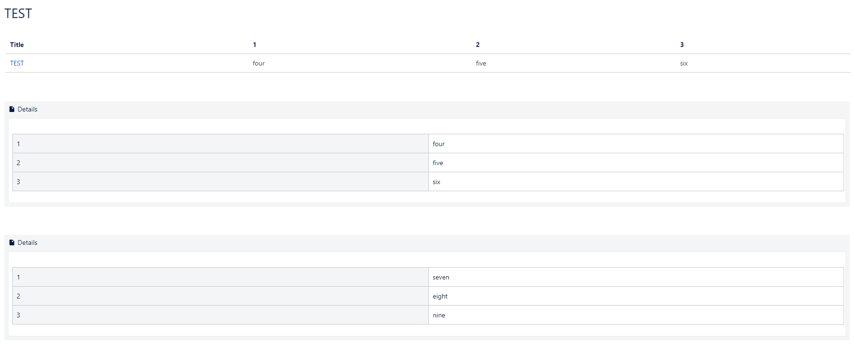The height and width of the screenshot is (344, 854).
Task: Click column header "2" in the report table
Action: [x=478, y=45]
